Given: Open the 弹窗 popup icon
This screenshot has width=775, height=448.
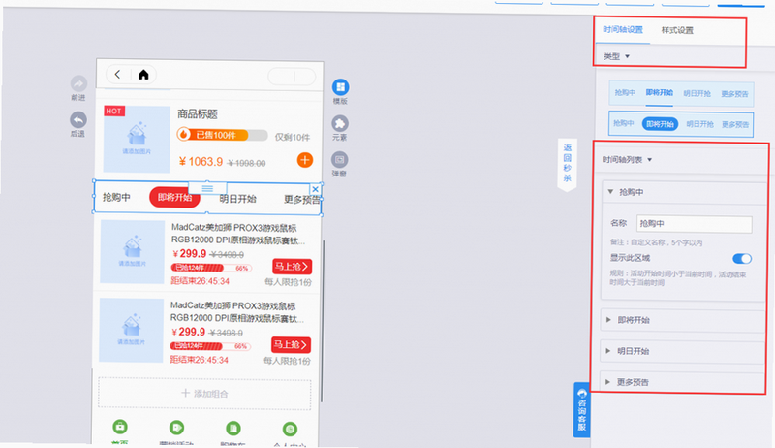Looking at the screenshot, I should click(339, 160).
